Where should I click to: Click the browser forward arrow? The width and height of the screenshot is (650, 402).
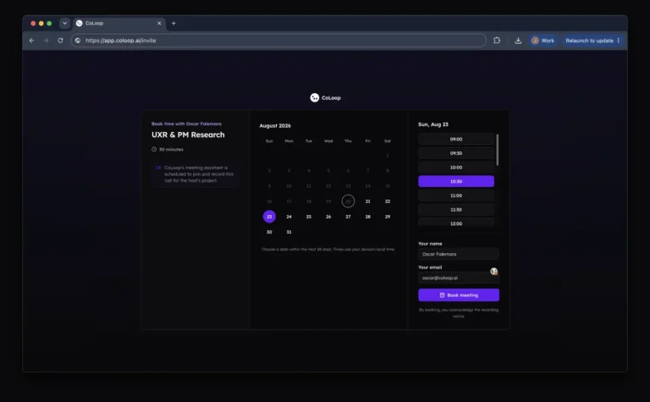(x=46, y=41)
